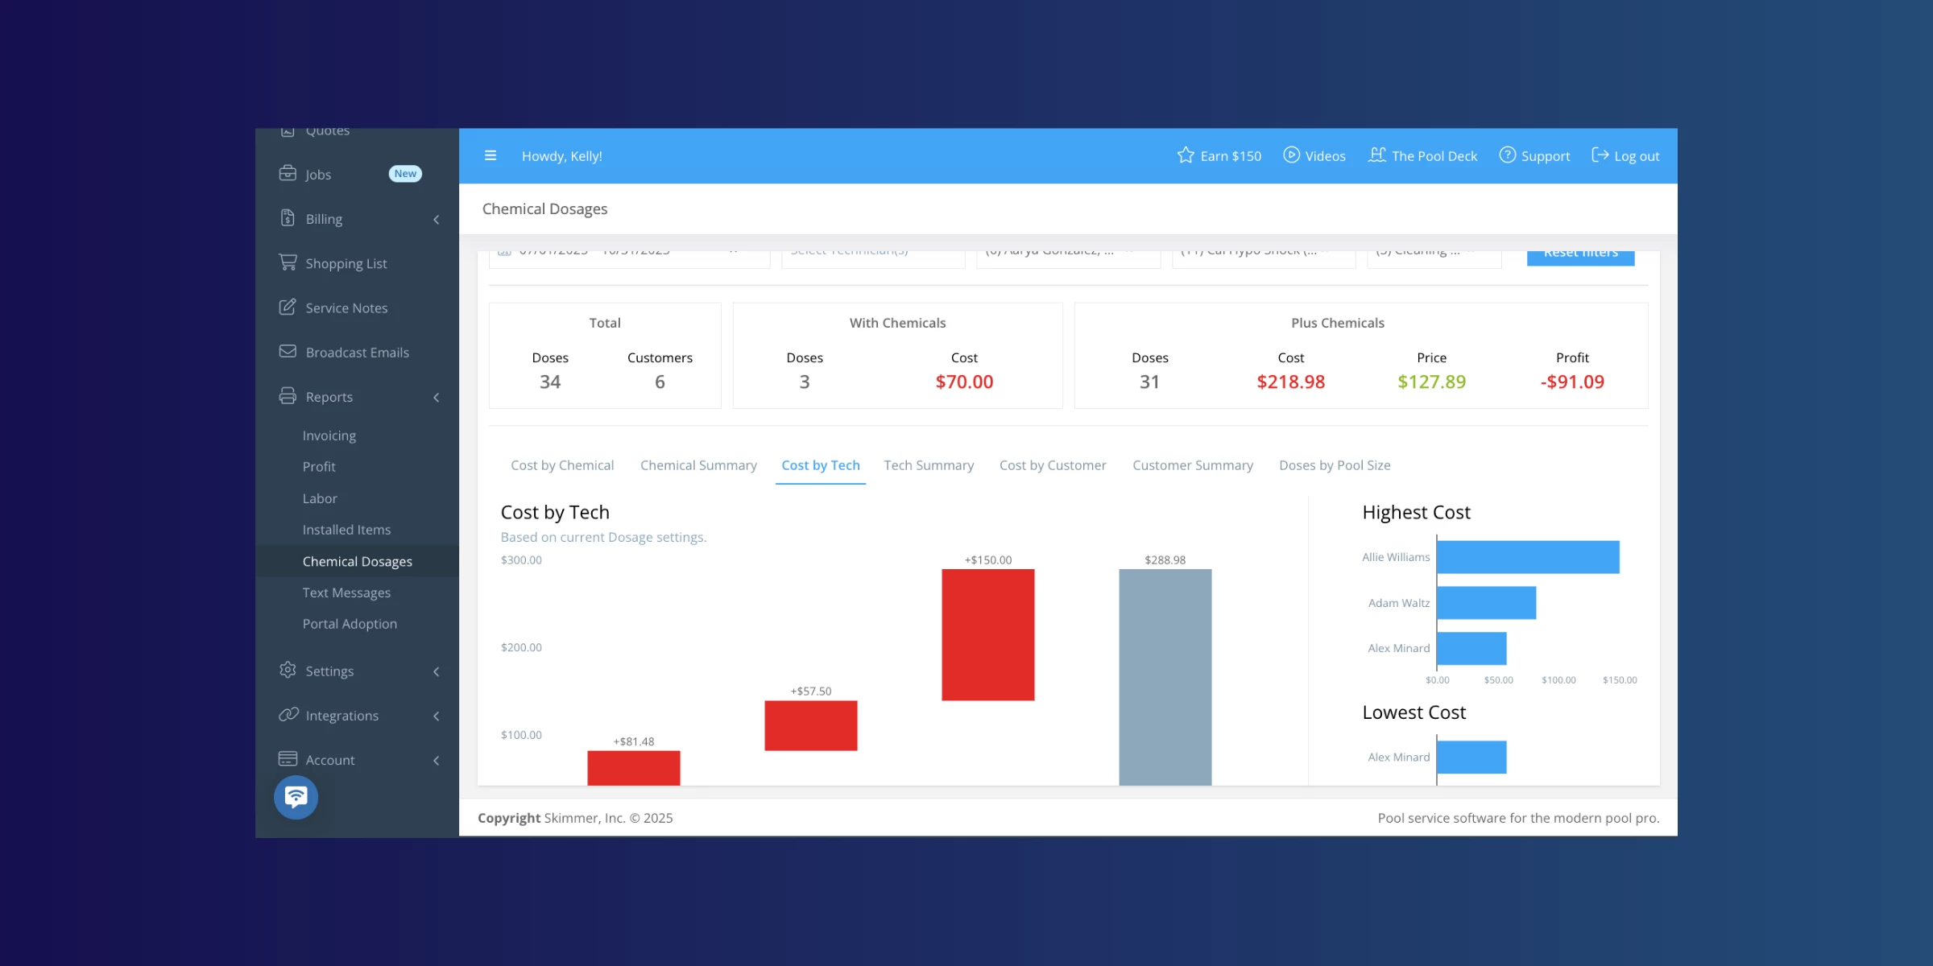Click the Jobs briefcase icon

[x=288, y=174]
